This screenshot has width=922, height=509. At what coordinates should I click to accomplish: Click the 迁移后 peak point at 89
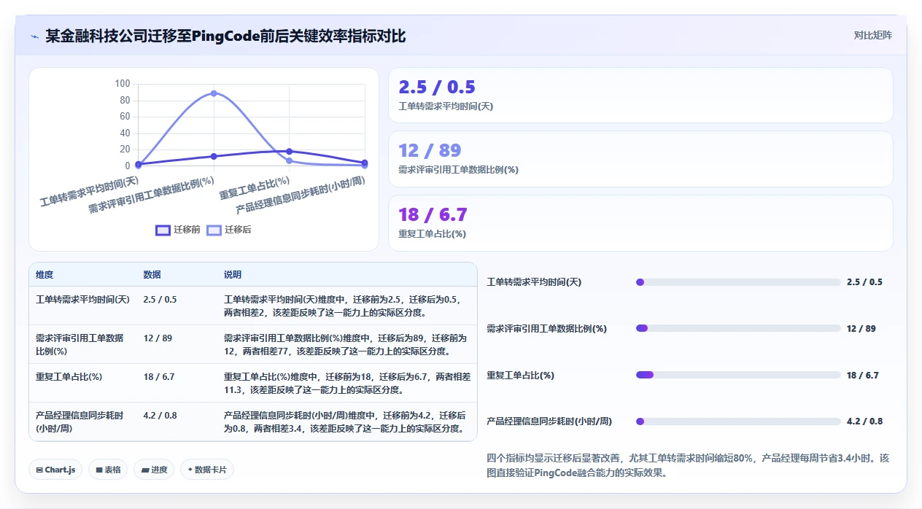214,93
